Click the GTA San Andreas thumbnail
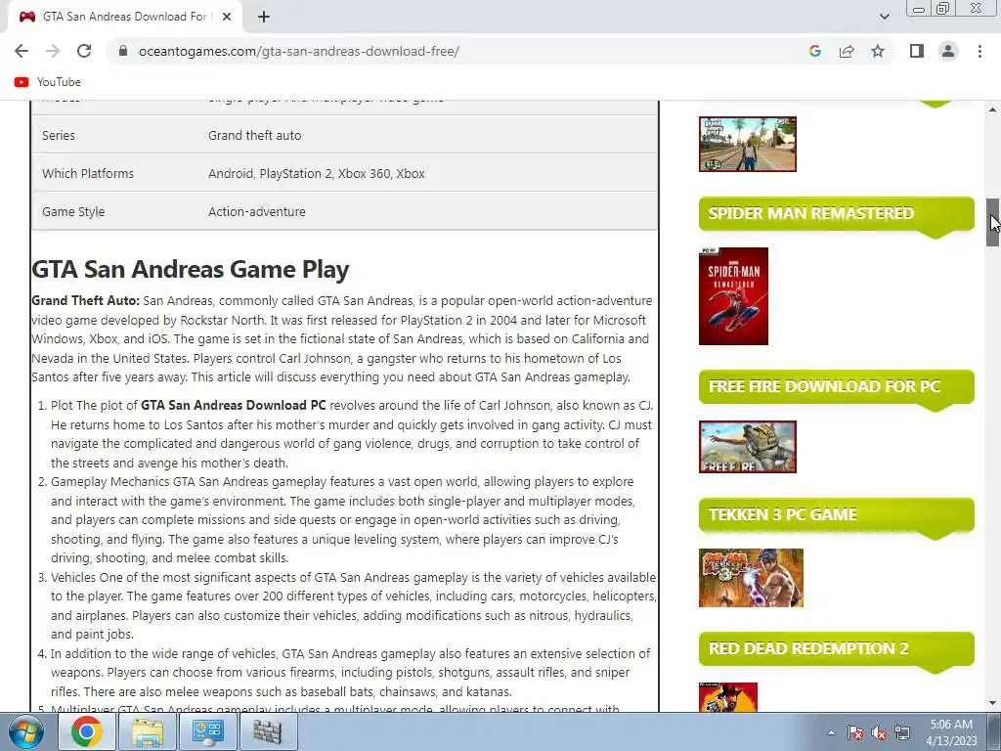 tap(748, 145)
